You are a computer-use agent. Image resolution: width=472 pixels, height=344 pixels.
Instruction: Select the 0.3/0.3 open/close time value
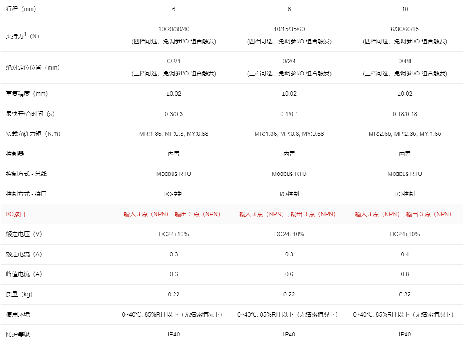coord(173,114)
